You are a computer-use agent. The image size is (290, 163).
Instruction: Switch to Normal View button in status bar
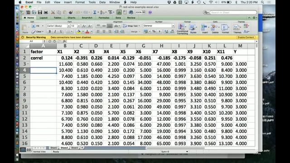click(x=23, y=149)
